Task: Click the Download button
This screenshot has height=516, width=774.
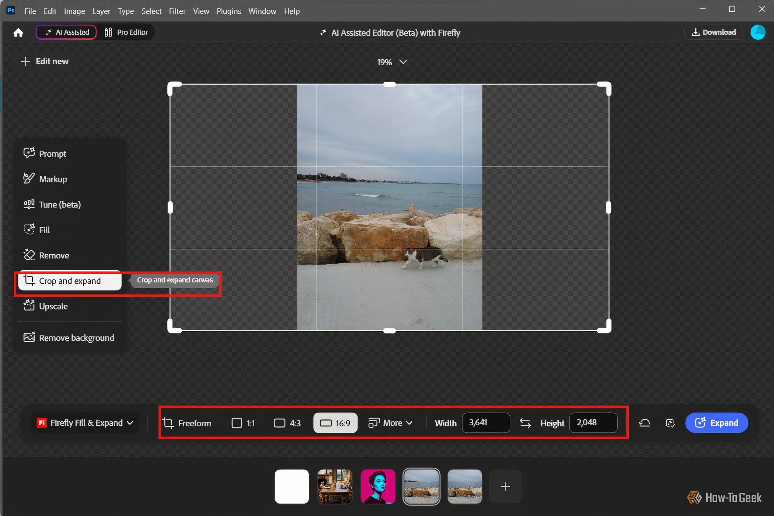Action: click(714, 32)
